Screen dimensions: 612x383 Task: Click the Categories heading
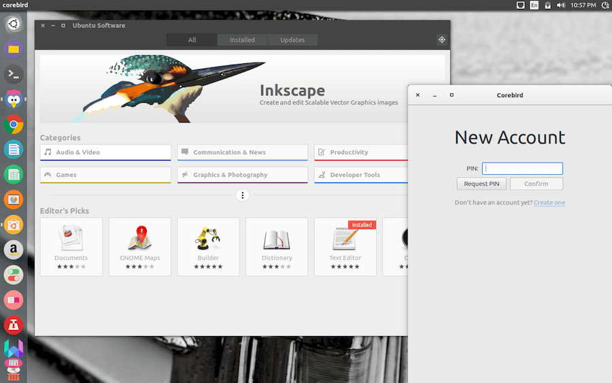tap(60, 138)
